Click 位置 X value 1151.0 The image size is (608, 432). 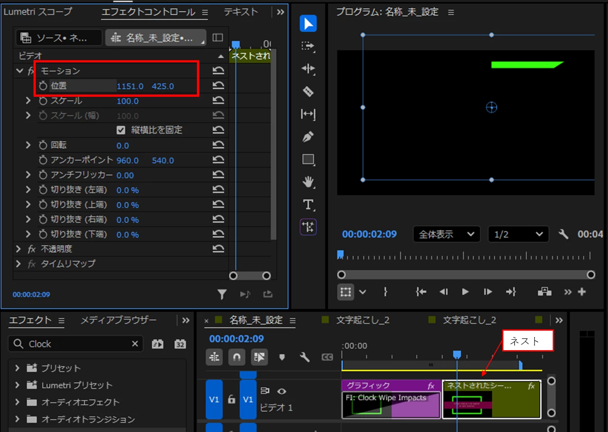(130, 86)
